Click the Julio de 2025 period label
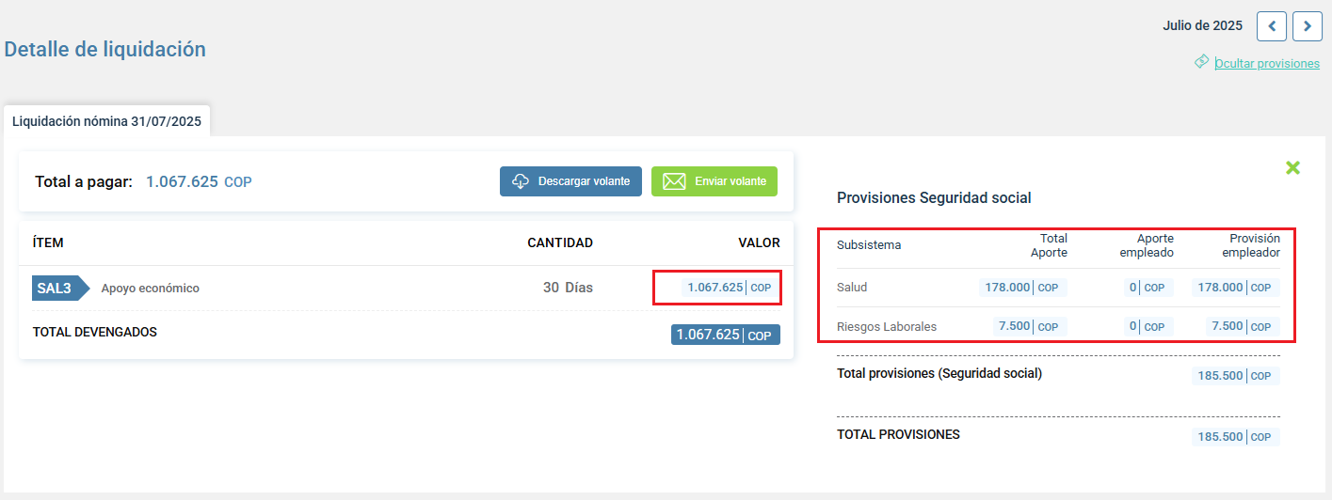This screenshot has height=500, width=1332. 1202,25
